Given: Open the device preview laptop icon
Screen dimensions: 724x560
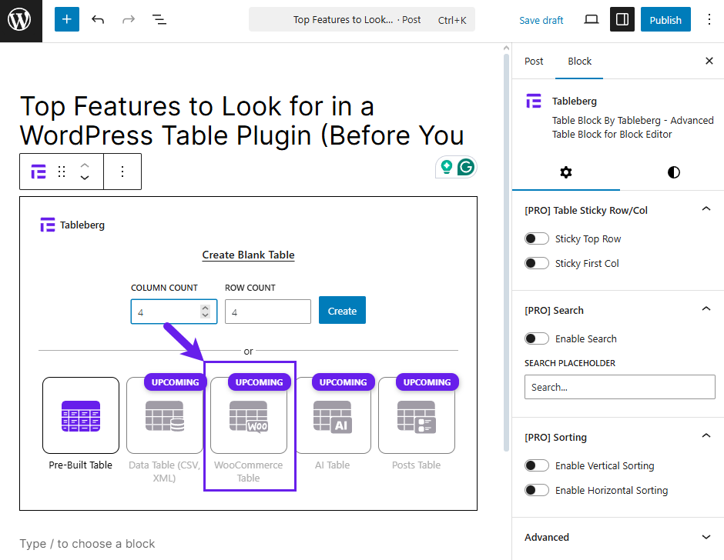Looking at the screenshot, I should pos(591,19).
